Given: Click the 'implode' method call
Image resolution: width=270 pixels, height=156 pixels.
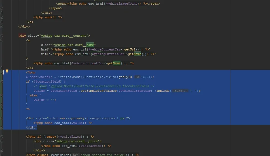Looking at the screenshot, I should 163,91.
